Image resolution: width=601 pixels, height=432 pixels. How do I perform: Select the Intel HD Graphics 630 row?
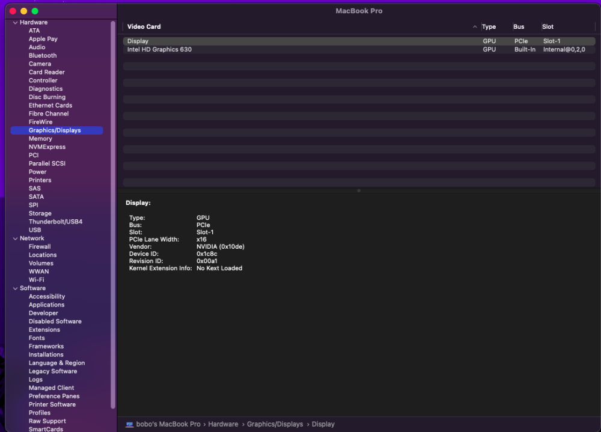pyautogui.click(x=359, y=49)
